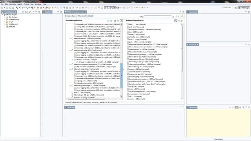The height and width of the screenshot is (141, 251).
Task: Click the pom.xml file icon in Project Explorer
Action: (x=7, y=27)
